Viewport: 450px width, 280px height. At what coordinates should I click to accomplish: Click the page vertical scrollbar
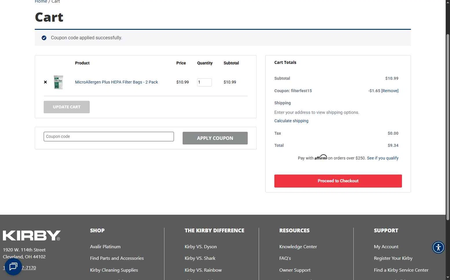[x=448, y=127]
